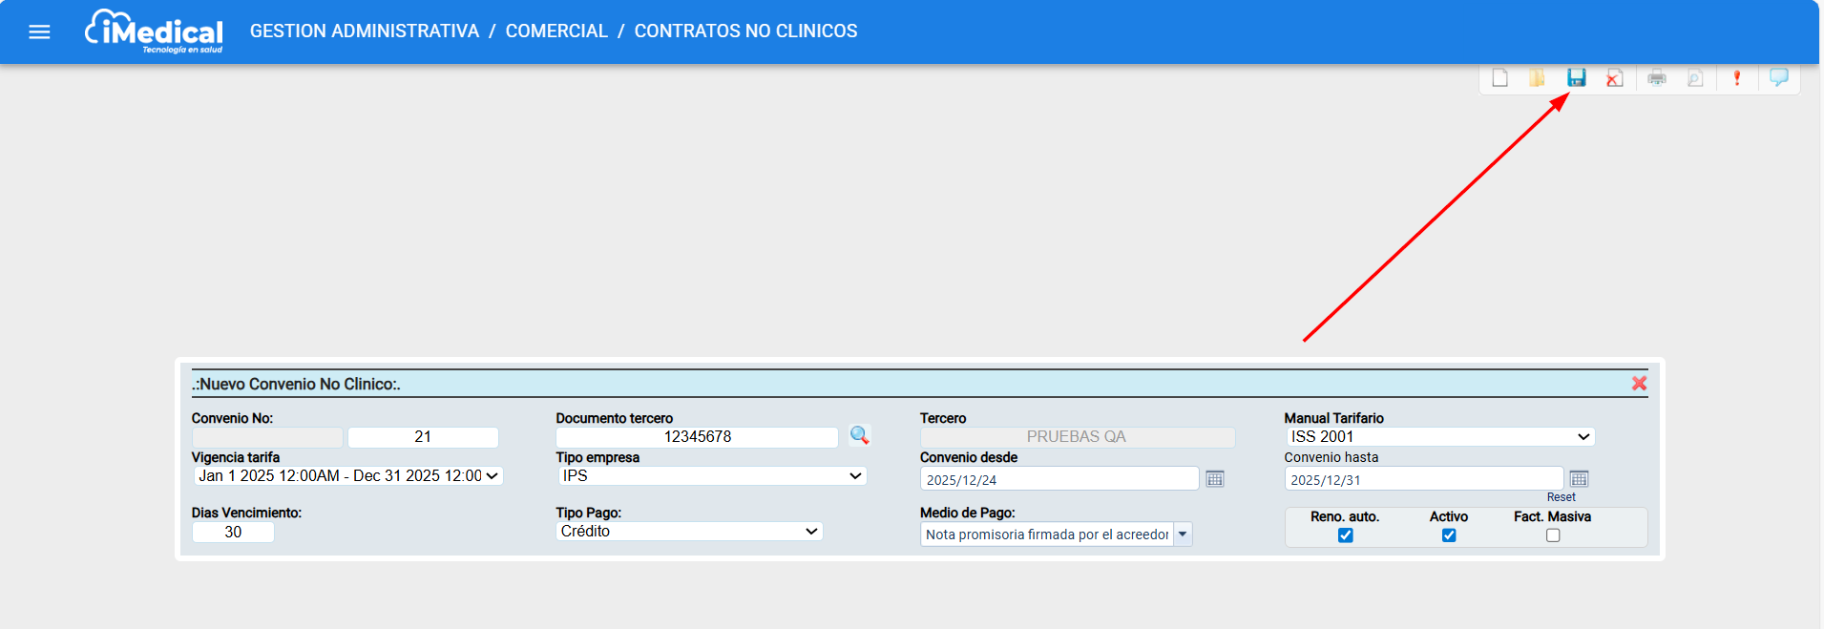Screen dimensions: 1824x629
Task: Expand the Medio de Pago combo arrow
Action: pyautogui.click(x=1183, y=535)
